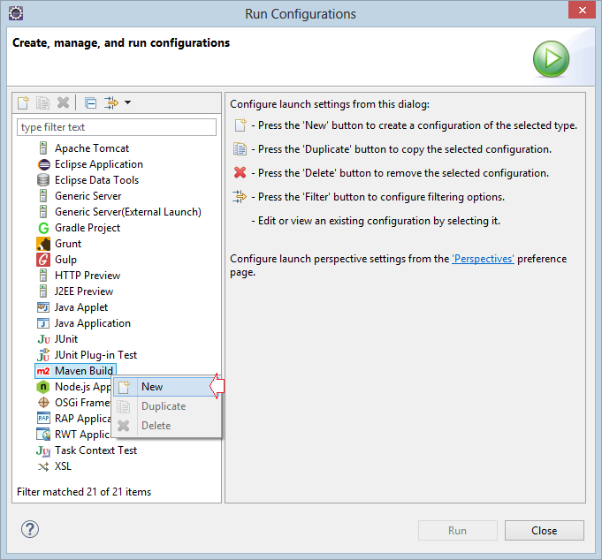
Task: Click the Eclipse Data Tools database icon
Action: 43,180
